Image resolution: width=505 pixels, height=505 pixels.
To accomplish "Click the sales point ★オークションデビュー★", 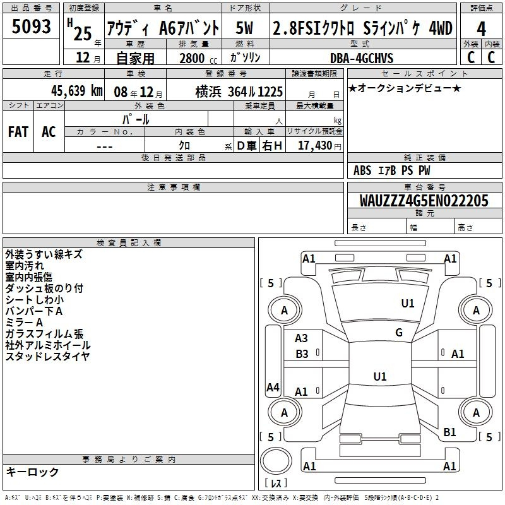I will click(405, 88).
